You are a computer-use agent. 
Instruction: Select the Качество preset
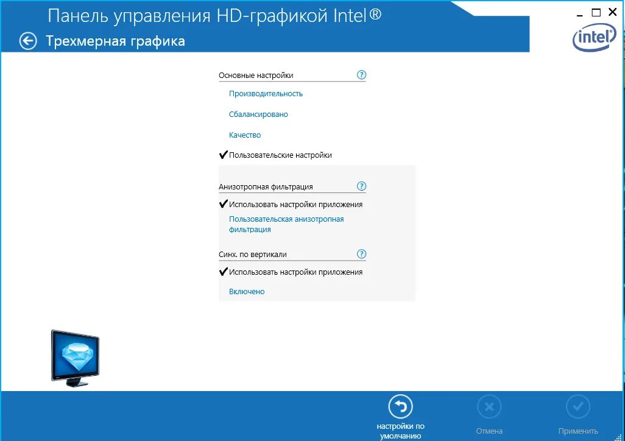coord(245,135)
